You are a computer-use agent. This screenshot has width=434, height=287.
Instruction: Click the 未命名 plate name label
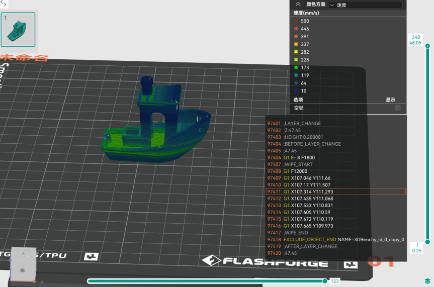pos(24,58)
